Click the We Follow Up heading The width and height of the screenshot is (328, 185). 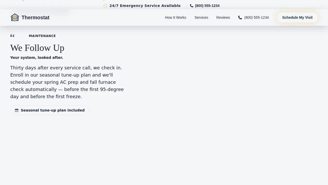[x=37, y=48]
